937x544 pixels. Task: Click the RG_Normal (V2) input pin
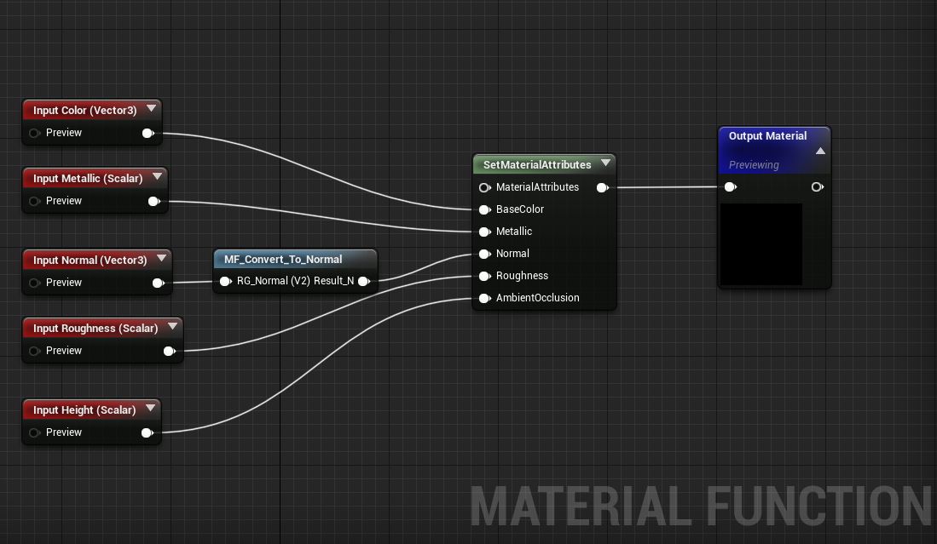pos(225,280)
